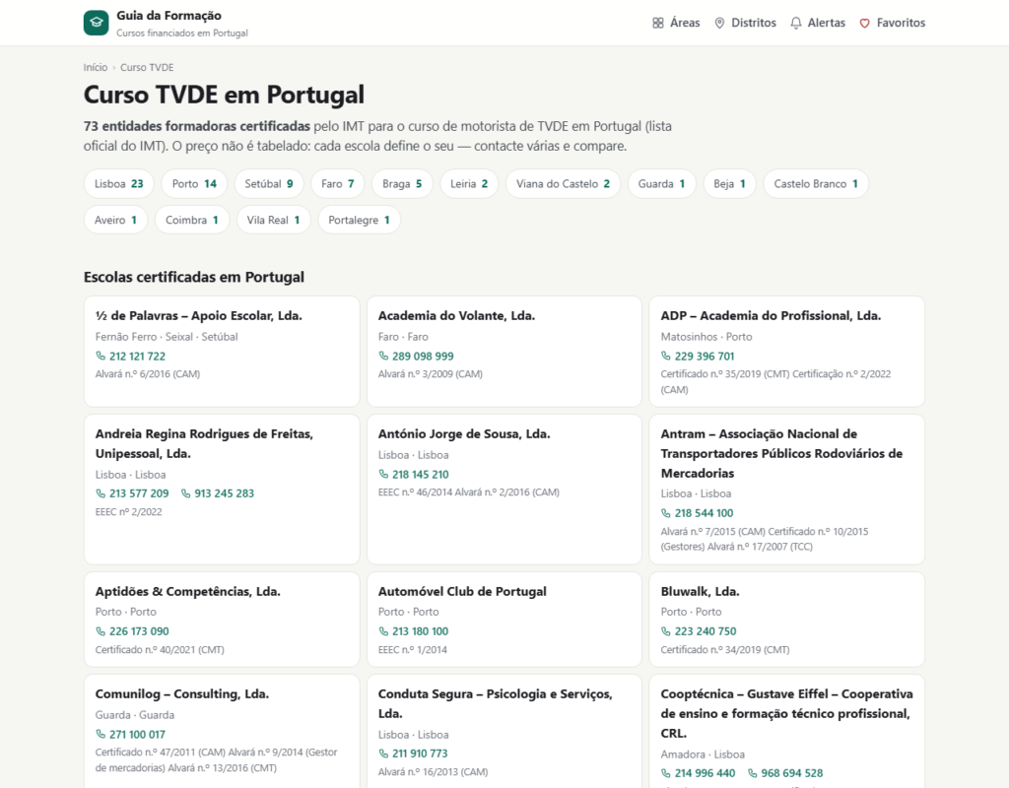
Task: Click phone icon beside 218 145 210
Action: coord(383,474)
